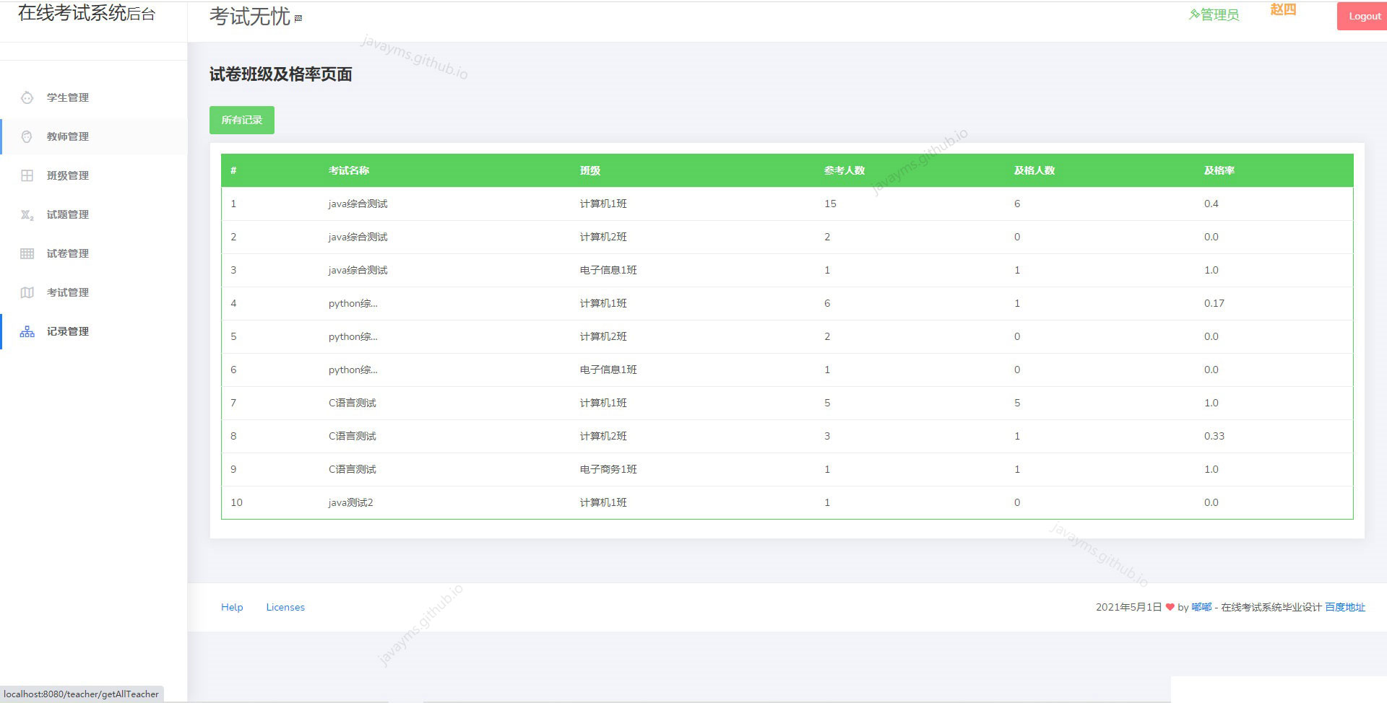This screenshot has height=703, width=1387.
Task: Select 记录管理 in sidebar navigation
Action: (x=67, y=331)
